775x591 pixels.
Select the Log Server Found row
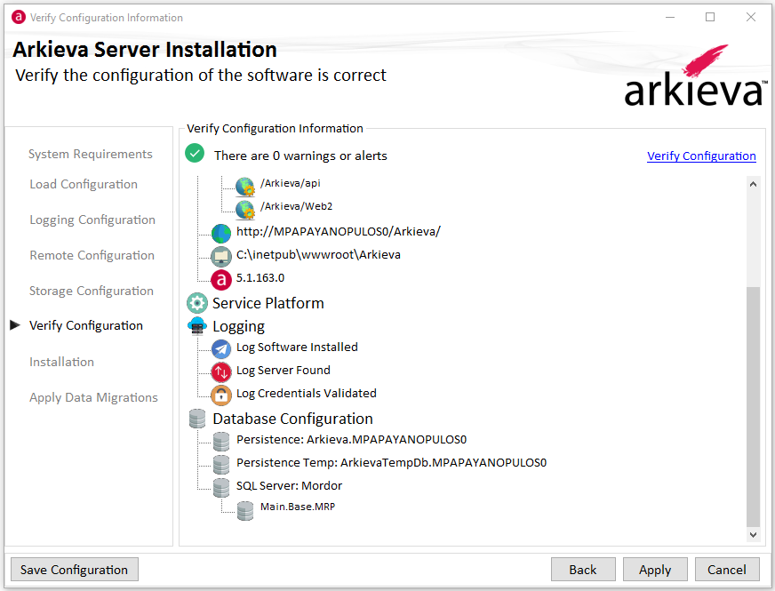point(284,370)
